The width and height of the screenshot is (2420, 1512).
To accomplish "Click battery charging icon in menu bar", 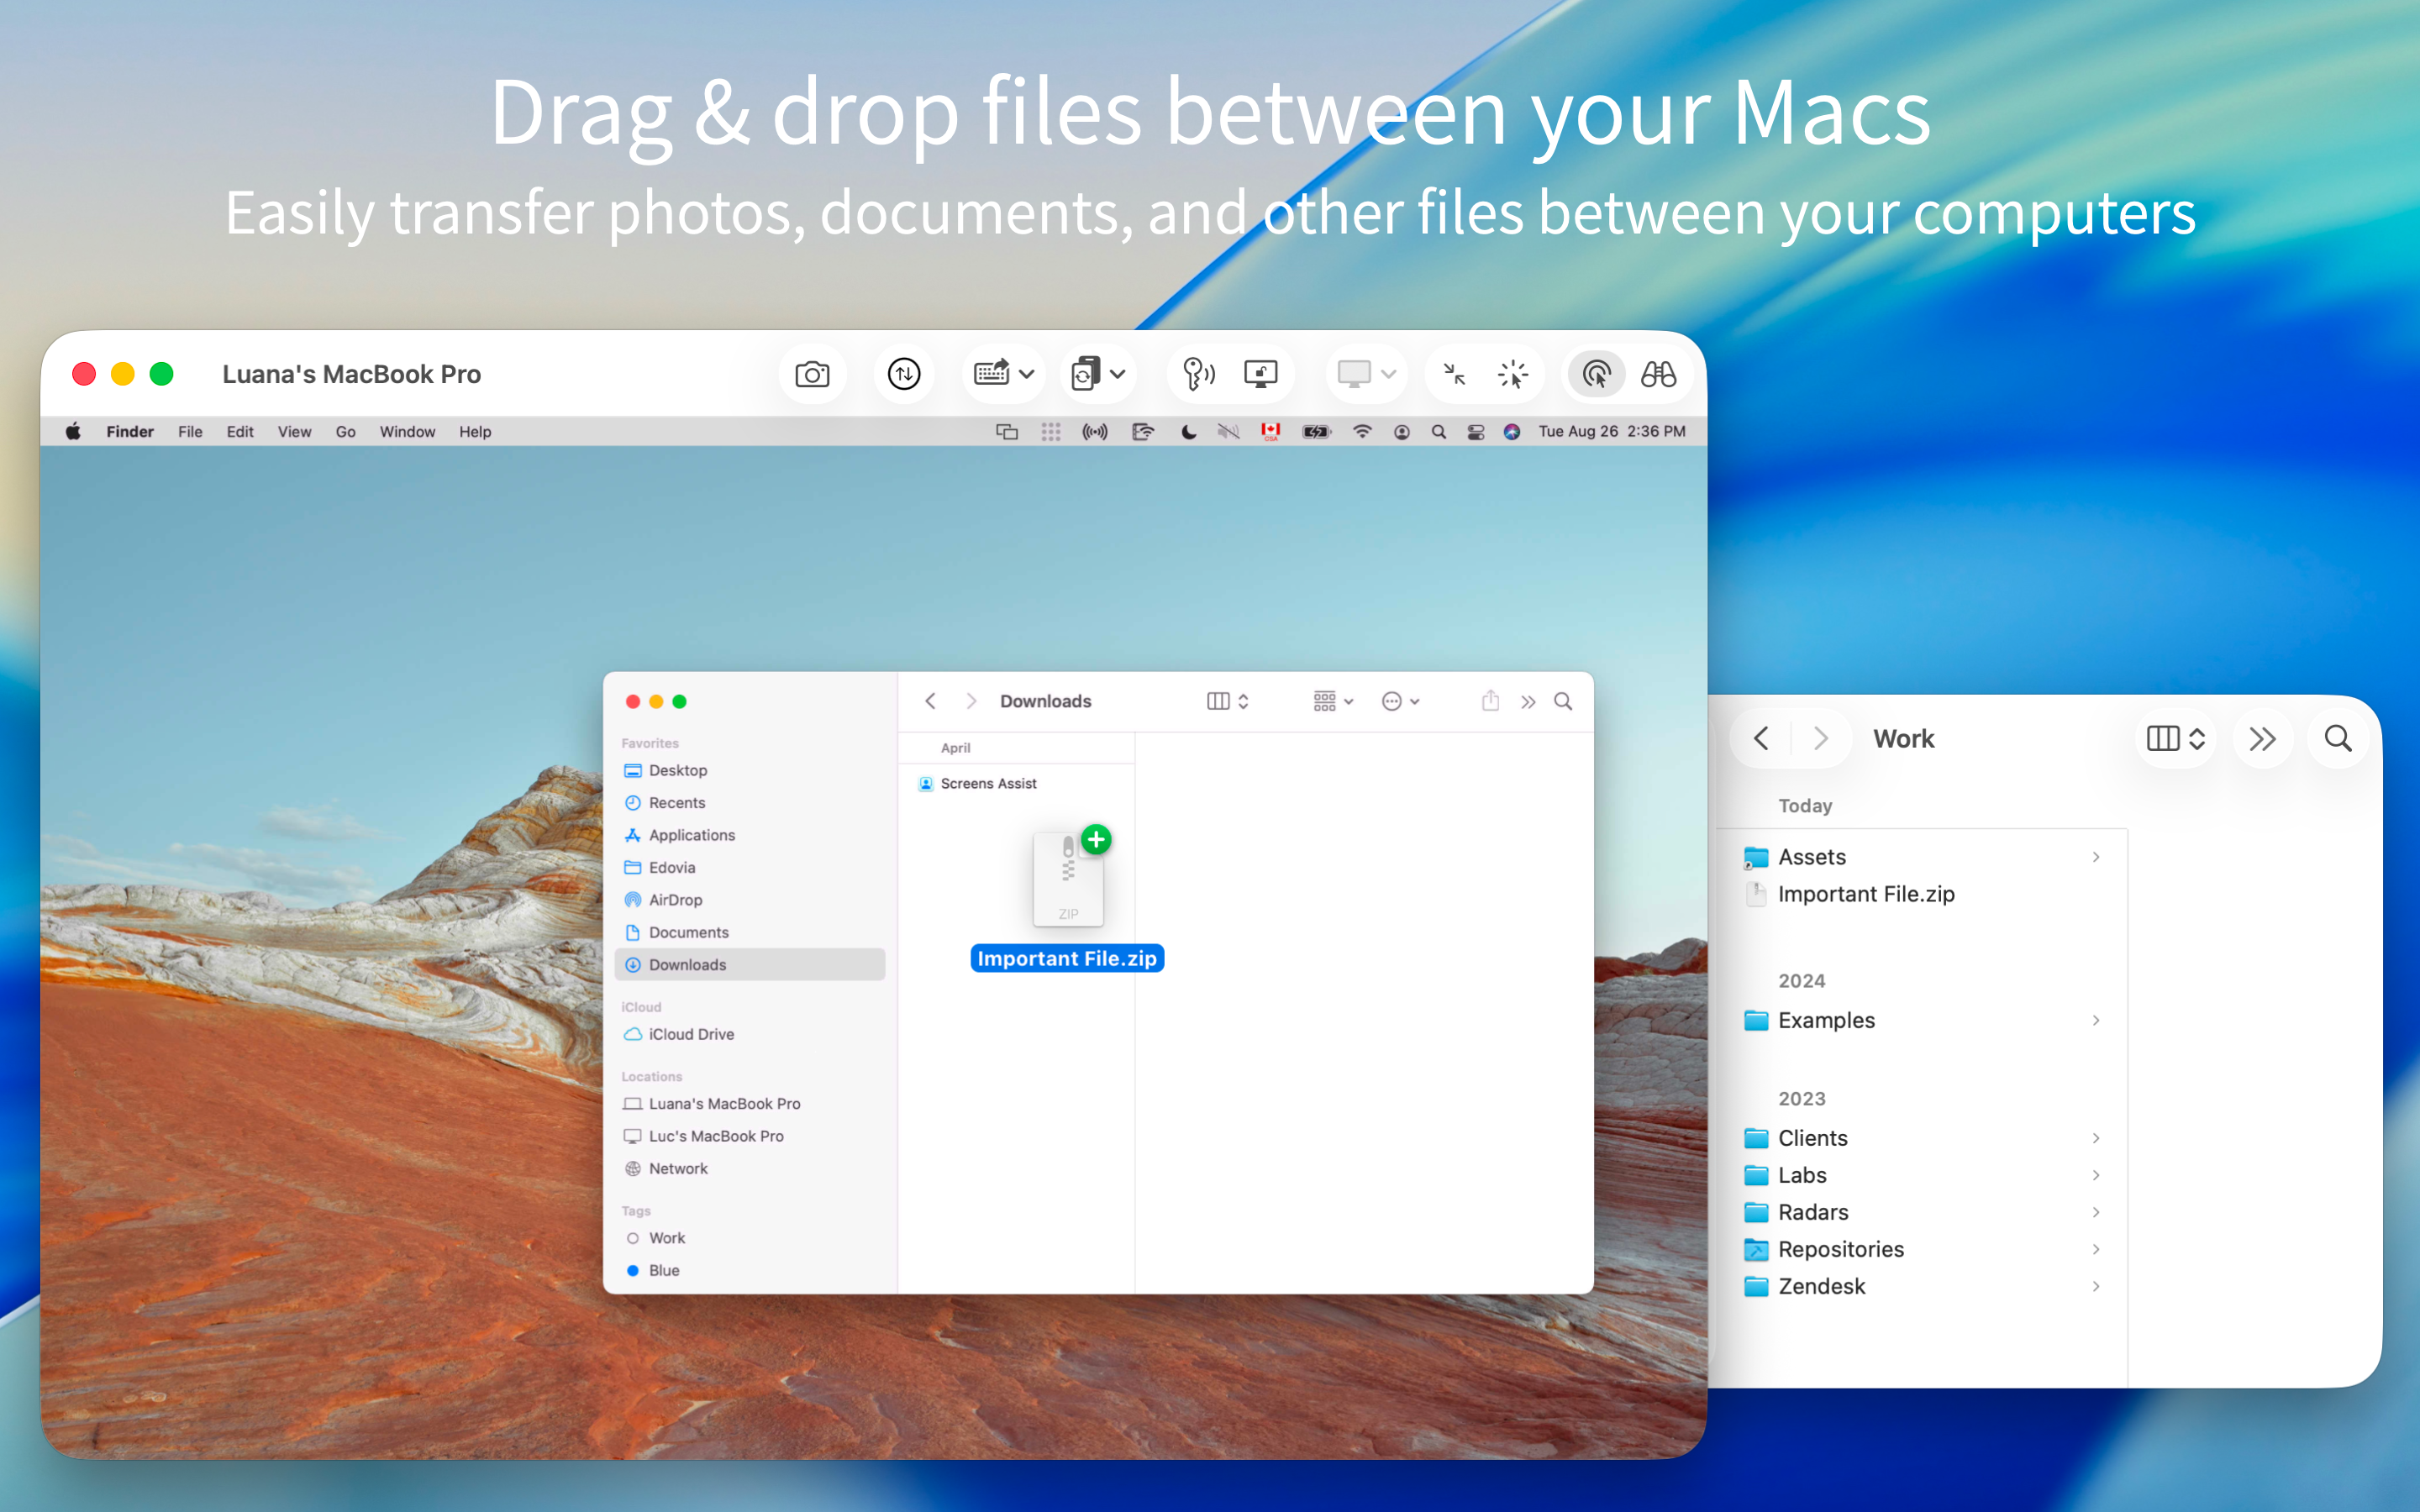I will [x=1316, y=431].
